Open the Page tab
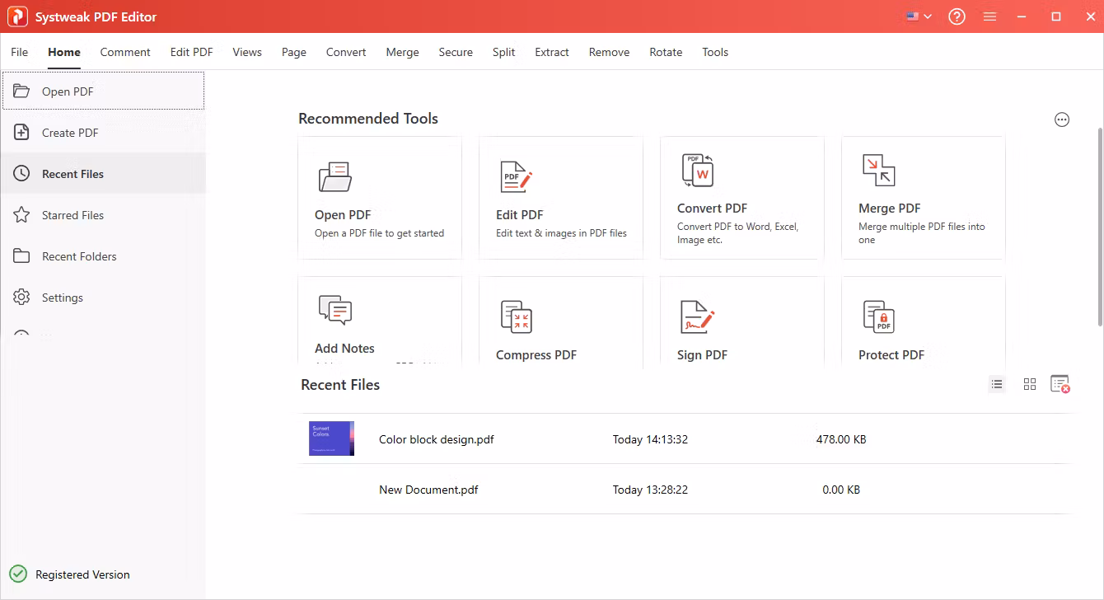The image size is (1104, 600). pos(294,52)
